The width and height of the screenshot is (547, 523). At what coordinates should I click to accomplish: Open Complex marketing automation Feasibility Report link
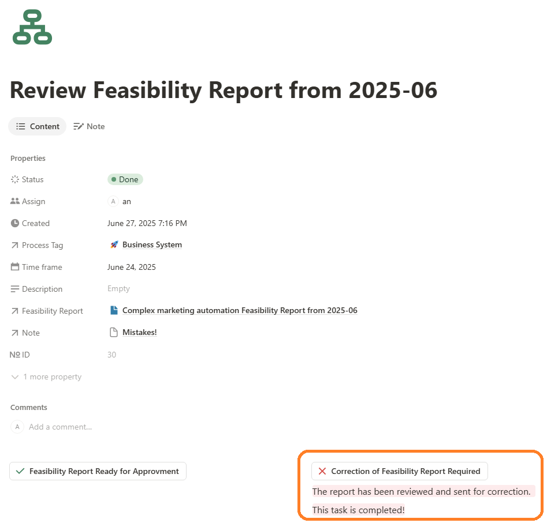pos(239,311)
